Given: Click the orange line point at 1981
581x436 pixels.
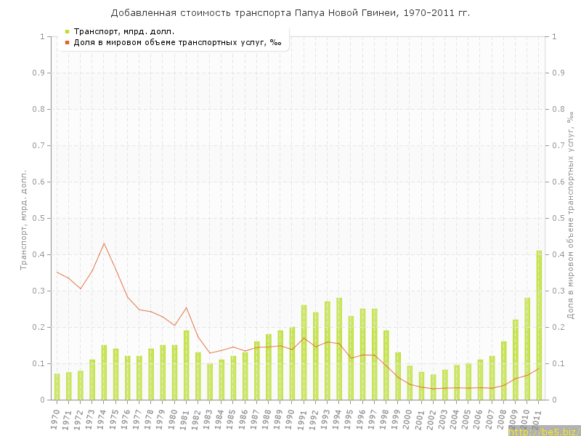Looking at the screenshot, I should [x=187, y=307].
